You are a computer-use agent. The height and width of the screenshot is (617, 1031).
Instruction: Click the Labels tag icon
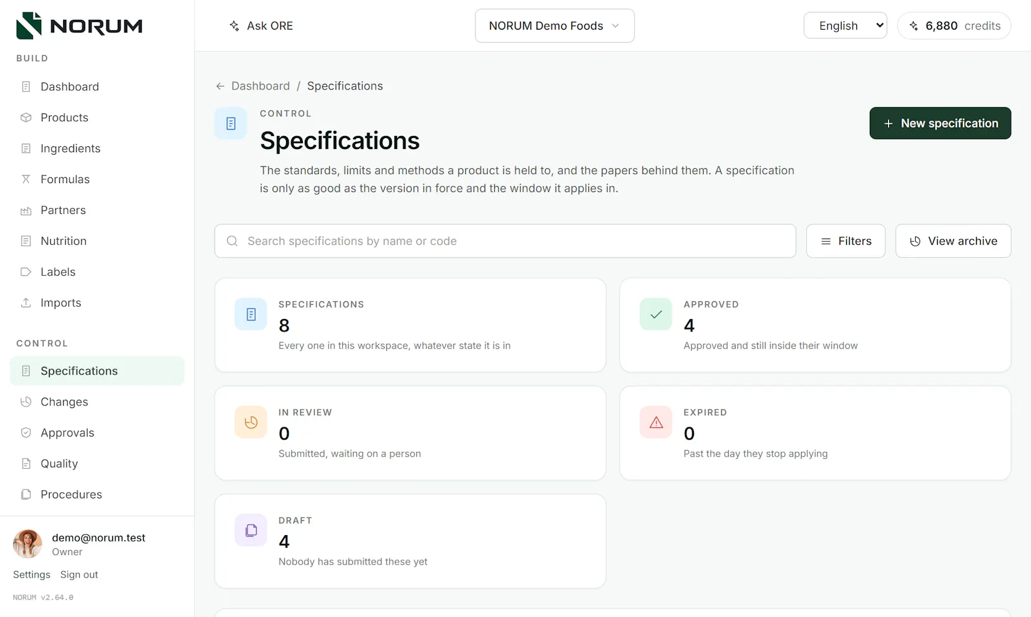(26, 272)
